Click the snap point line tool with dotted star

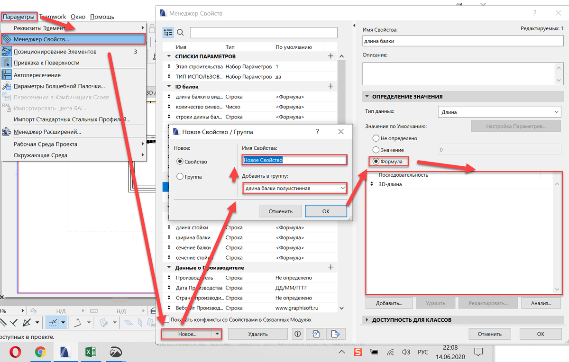click(78, 323)
